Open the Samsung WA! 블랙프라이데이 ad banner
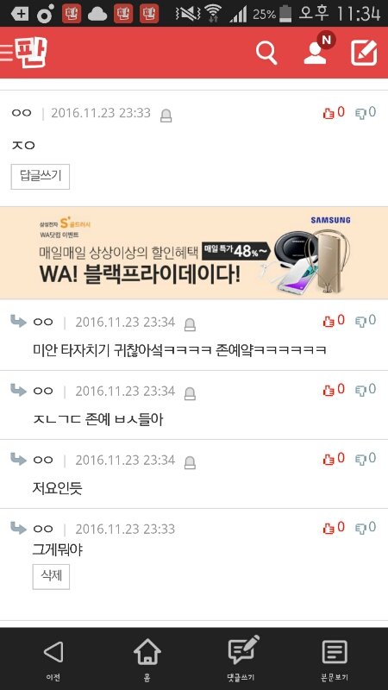The width and height of the screenshot is (388, 690). coord(194,253)
